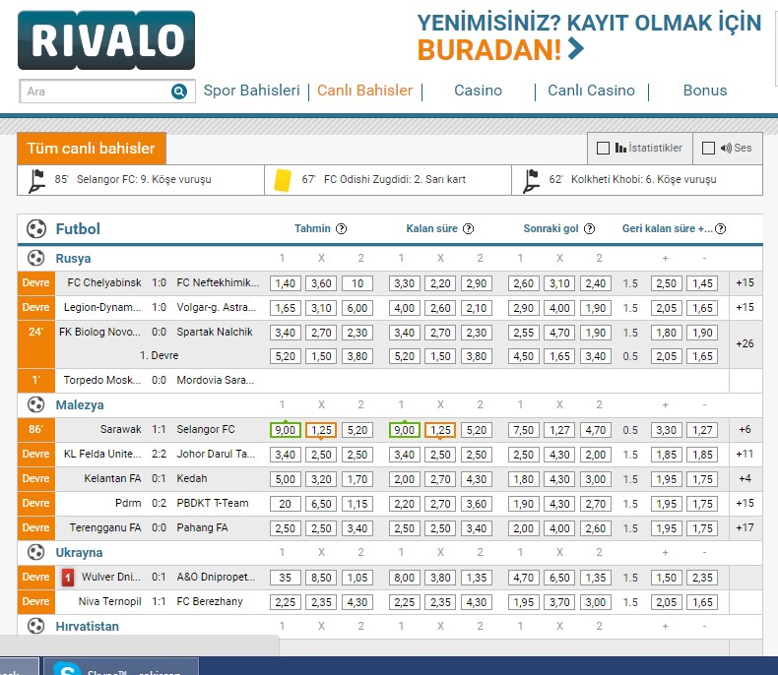Pick 5,00 odds for Kelantan FA win
Viewport: 778px width, 675px height.
pyautogui.click(x=286, y=479)
